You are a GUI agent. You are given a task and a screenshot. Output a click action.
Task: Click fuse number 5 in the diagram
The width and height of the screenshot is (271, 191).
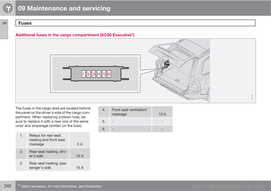(x=104, y=74)
